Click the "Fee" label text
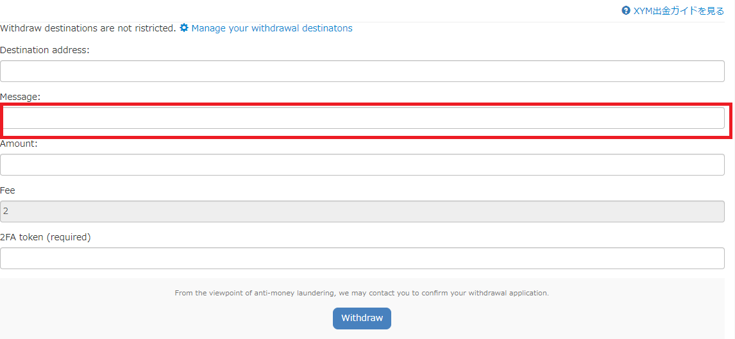735x339 pixels. tap(8, 190)
